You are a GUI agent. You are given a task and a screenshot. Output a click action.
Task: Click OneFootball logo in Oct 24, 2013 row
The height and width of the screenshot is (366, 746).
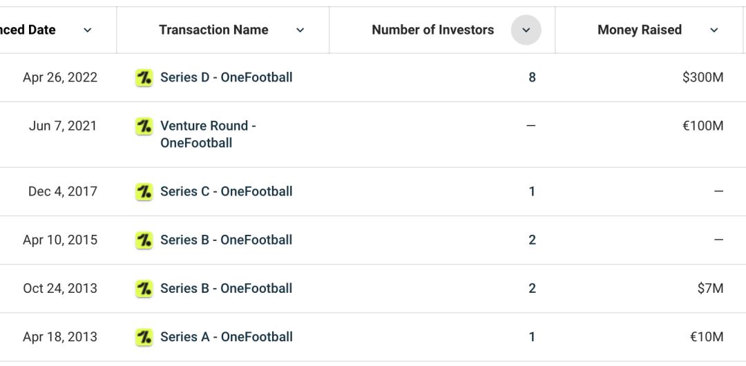(x=144, y=289)
